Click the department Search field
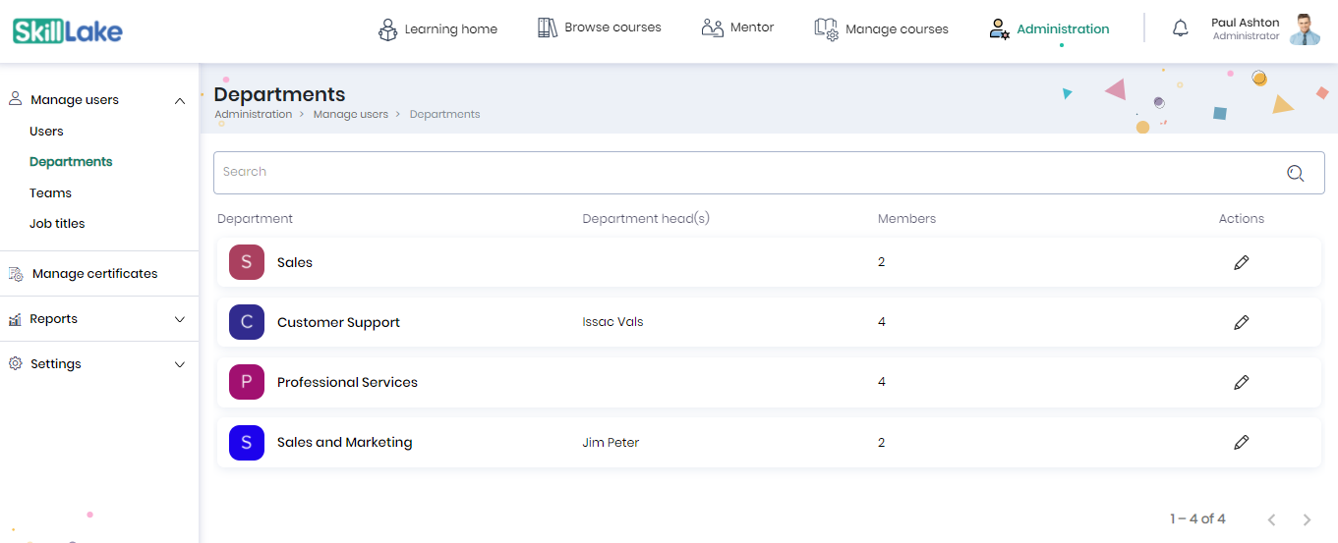This screenshot has width=1338, height=543. tap(769, 173)
